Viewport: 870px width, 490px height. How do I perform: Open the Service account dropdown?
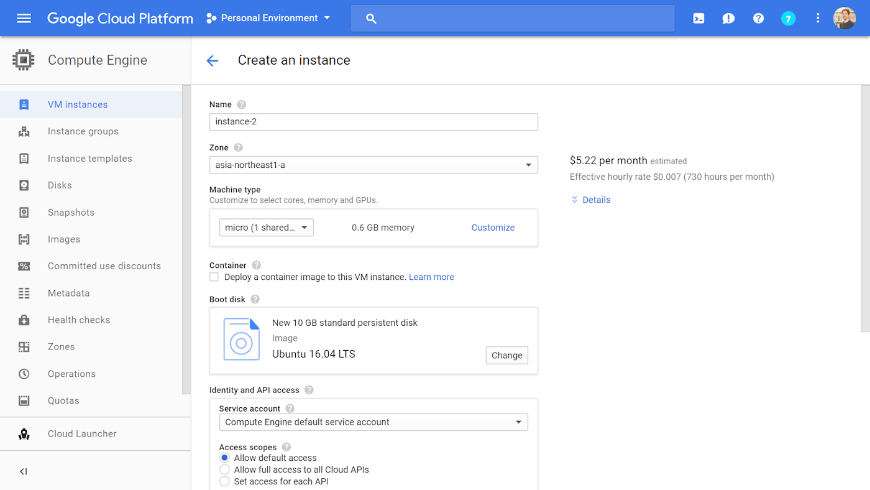tap(373, 422)
